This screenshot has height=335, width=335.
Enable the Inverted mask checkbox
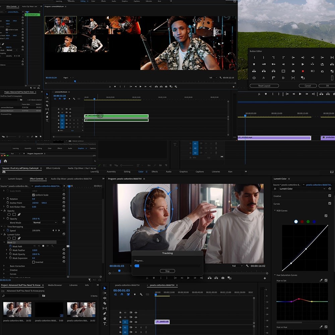pyautogui.click(x=33, y=262)
